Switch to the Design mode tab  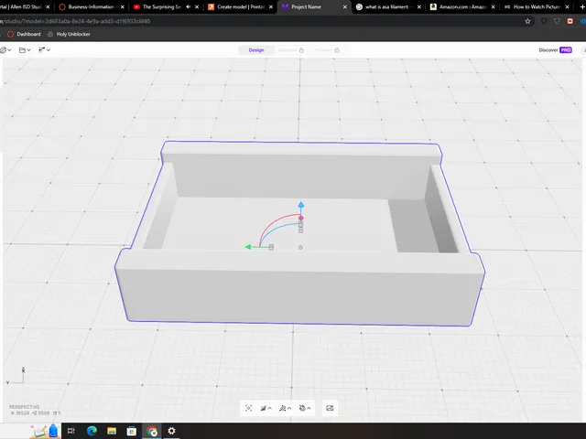256,50
